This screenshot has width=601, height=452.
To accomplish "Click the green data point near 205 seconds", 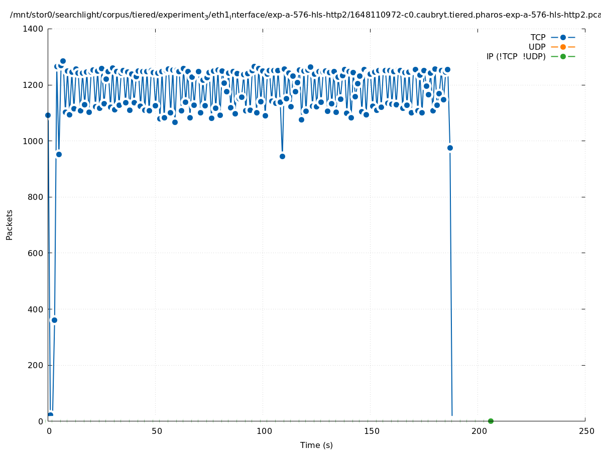I will coord(491,421).
